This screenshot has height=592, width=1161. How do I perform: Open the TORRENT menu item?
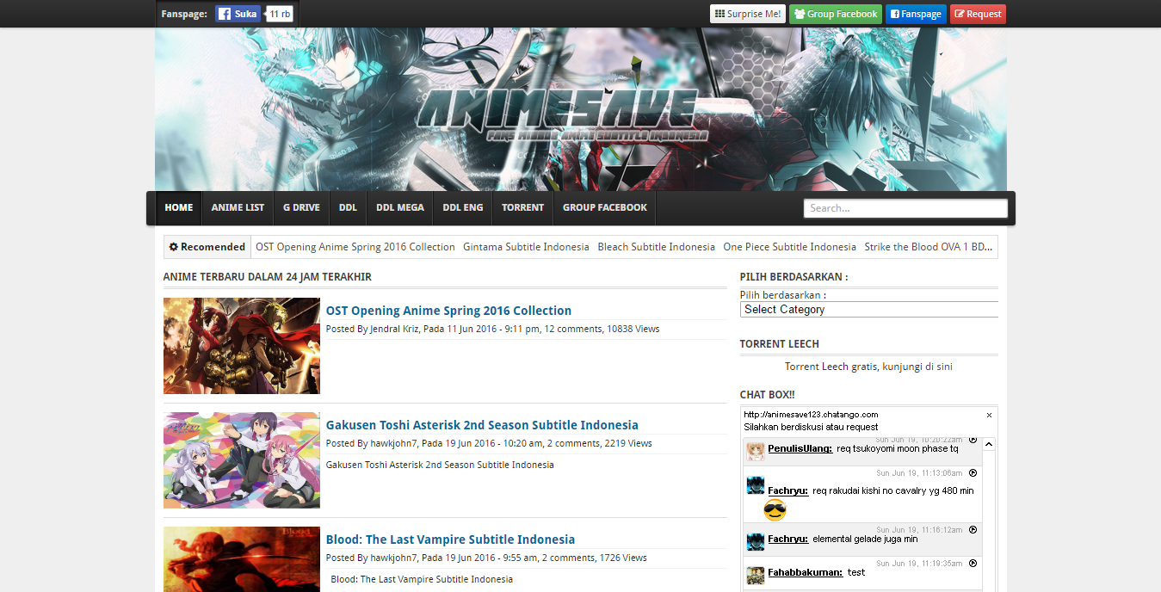522,207
